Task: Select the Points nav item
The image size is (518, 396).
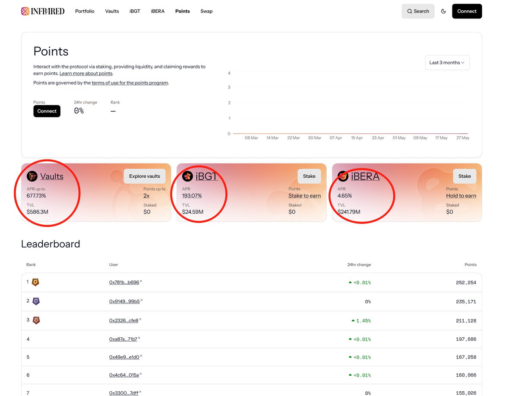Action: click(183, 11)
